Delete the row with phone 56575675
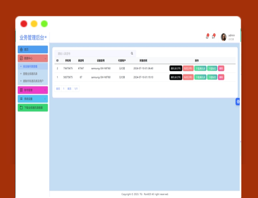The height and width of the screenshot is (198, 258). 221,77
